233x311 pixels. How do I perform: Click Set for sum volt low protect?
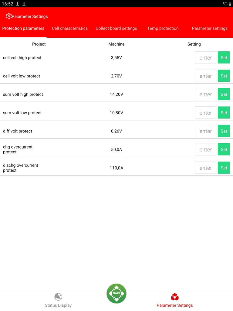coord(224,113)
